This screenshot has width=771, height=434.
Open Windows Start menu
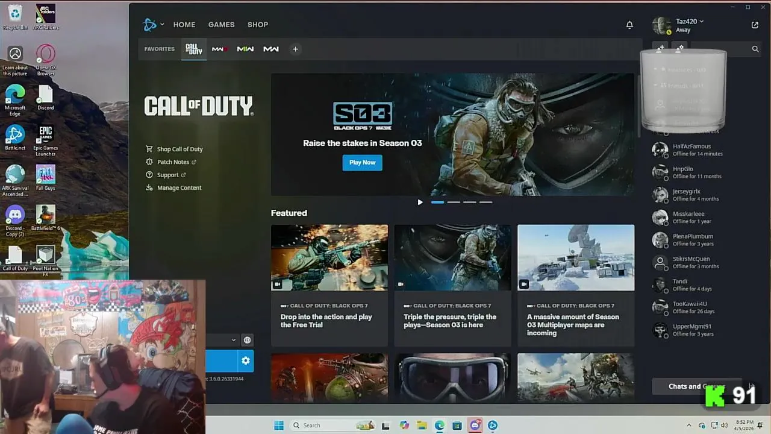pos(279,426)
